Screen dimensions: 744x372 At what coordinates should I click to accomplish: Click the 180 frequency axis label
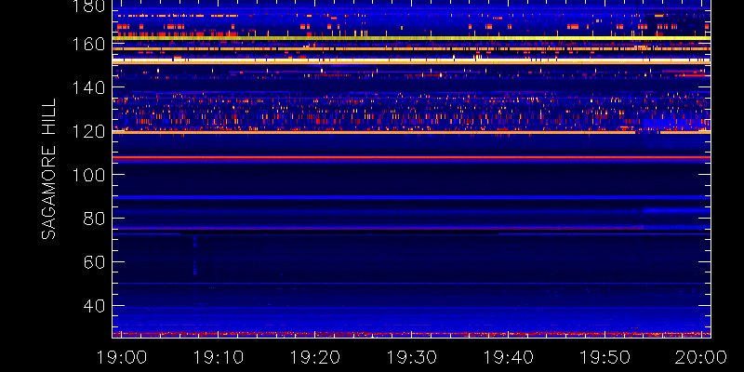pos(89,6)
